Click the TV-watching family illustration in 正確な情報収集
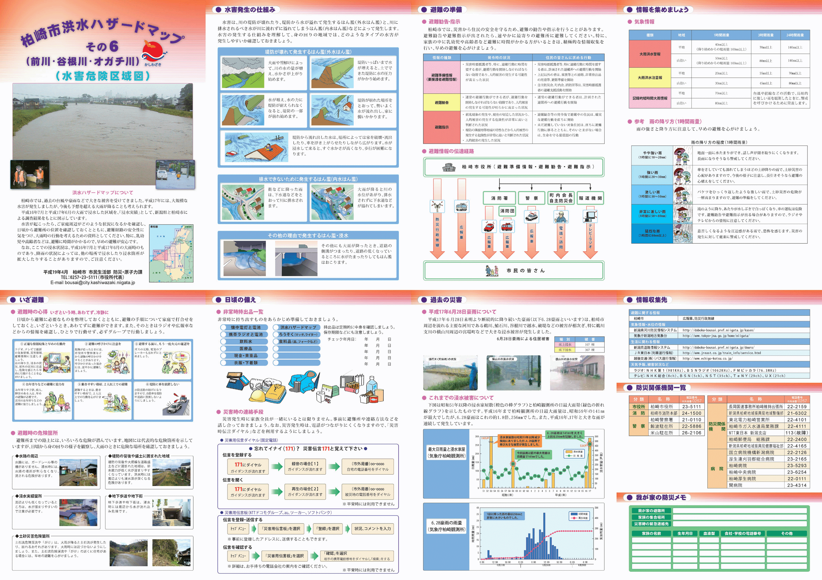The image size is (822, 580). (57, 362)
